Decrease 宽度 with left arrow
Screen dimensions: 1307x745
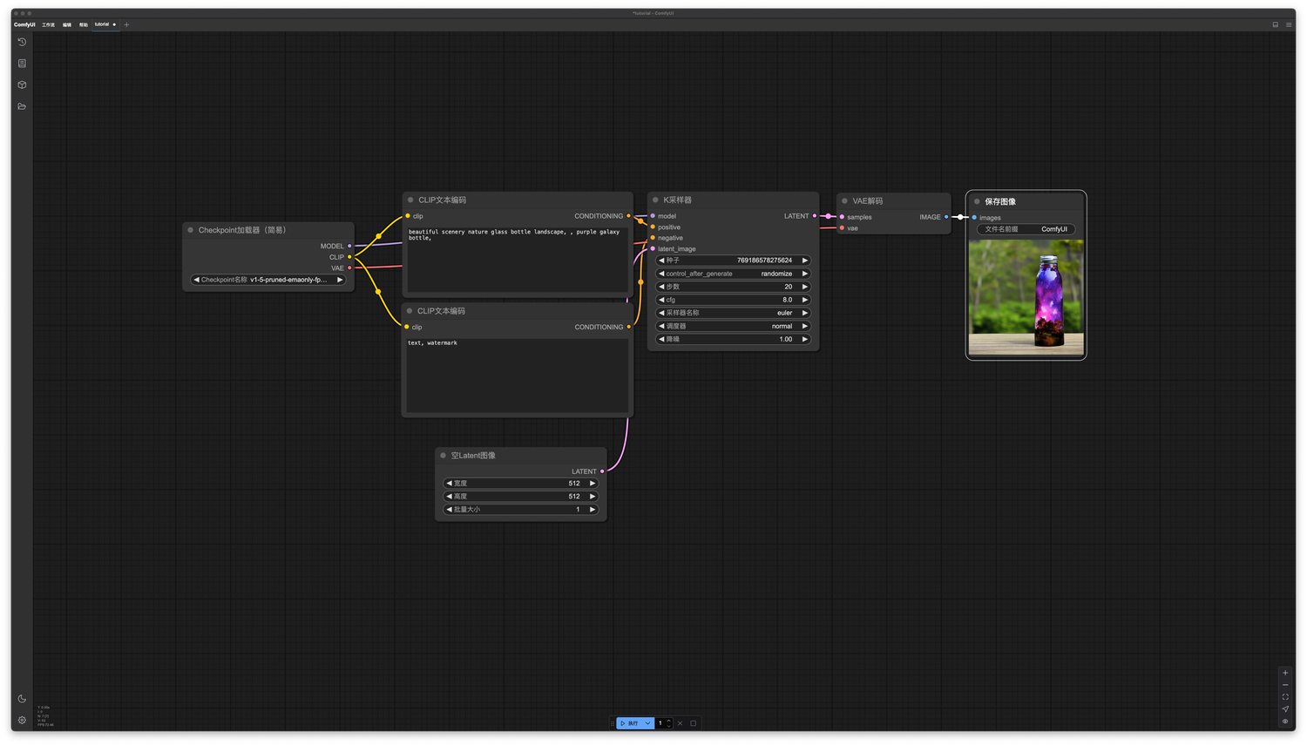tap(449, 484)
